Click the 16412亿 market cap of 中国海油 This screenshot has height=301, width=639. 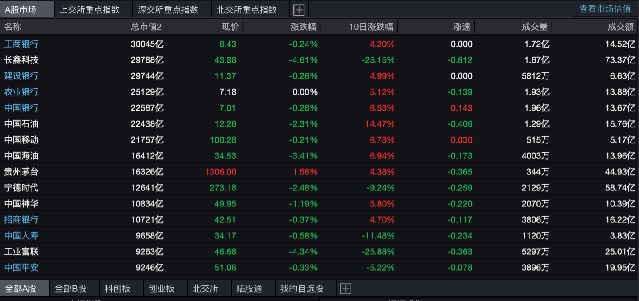tap(147, 156)
